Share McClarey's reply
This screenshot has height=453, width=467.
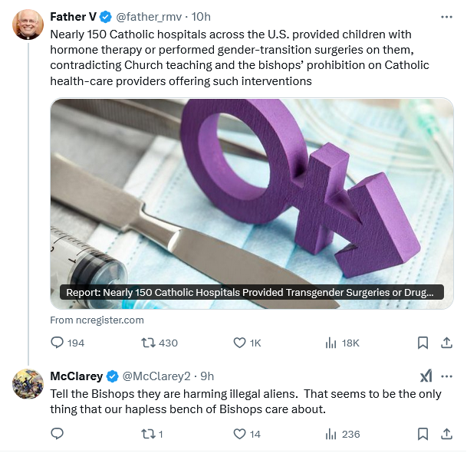pos(447,434)
